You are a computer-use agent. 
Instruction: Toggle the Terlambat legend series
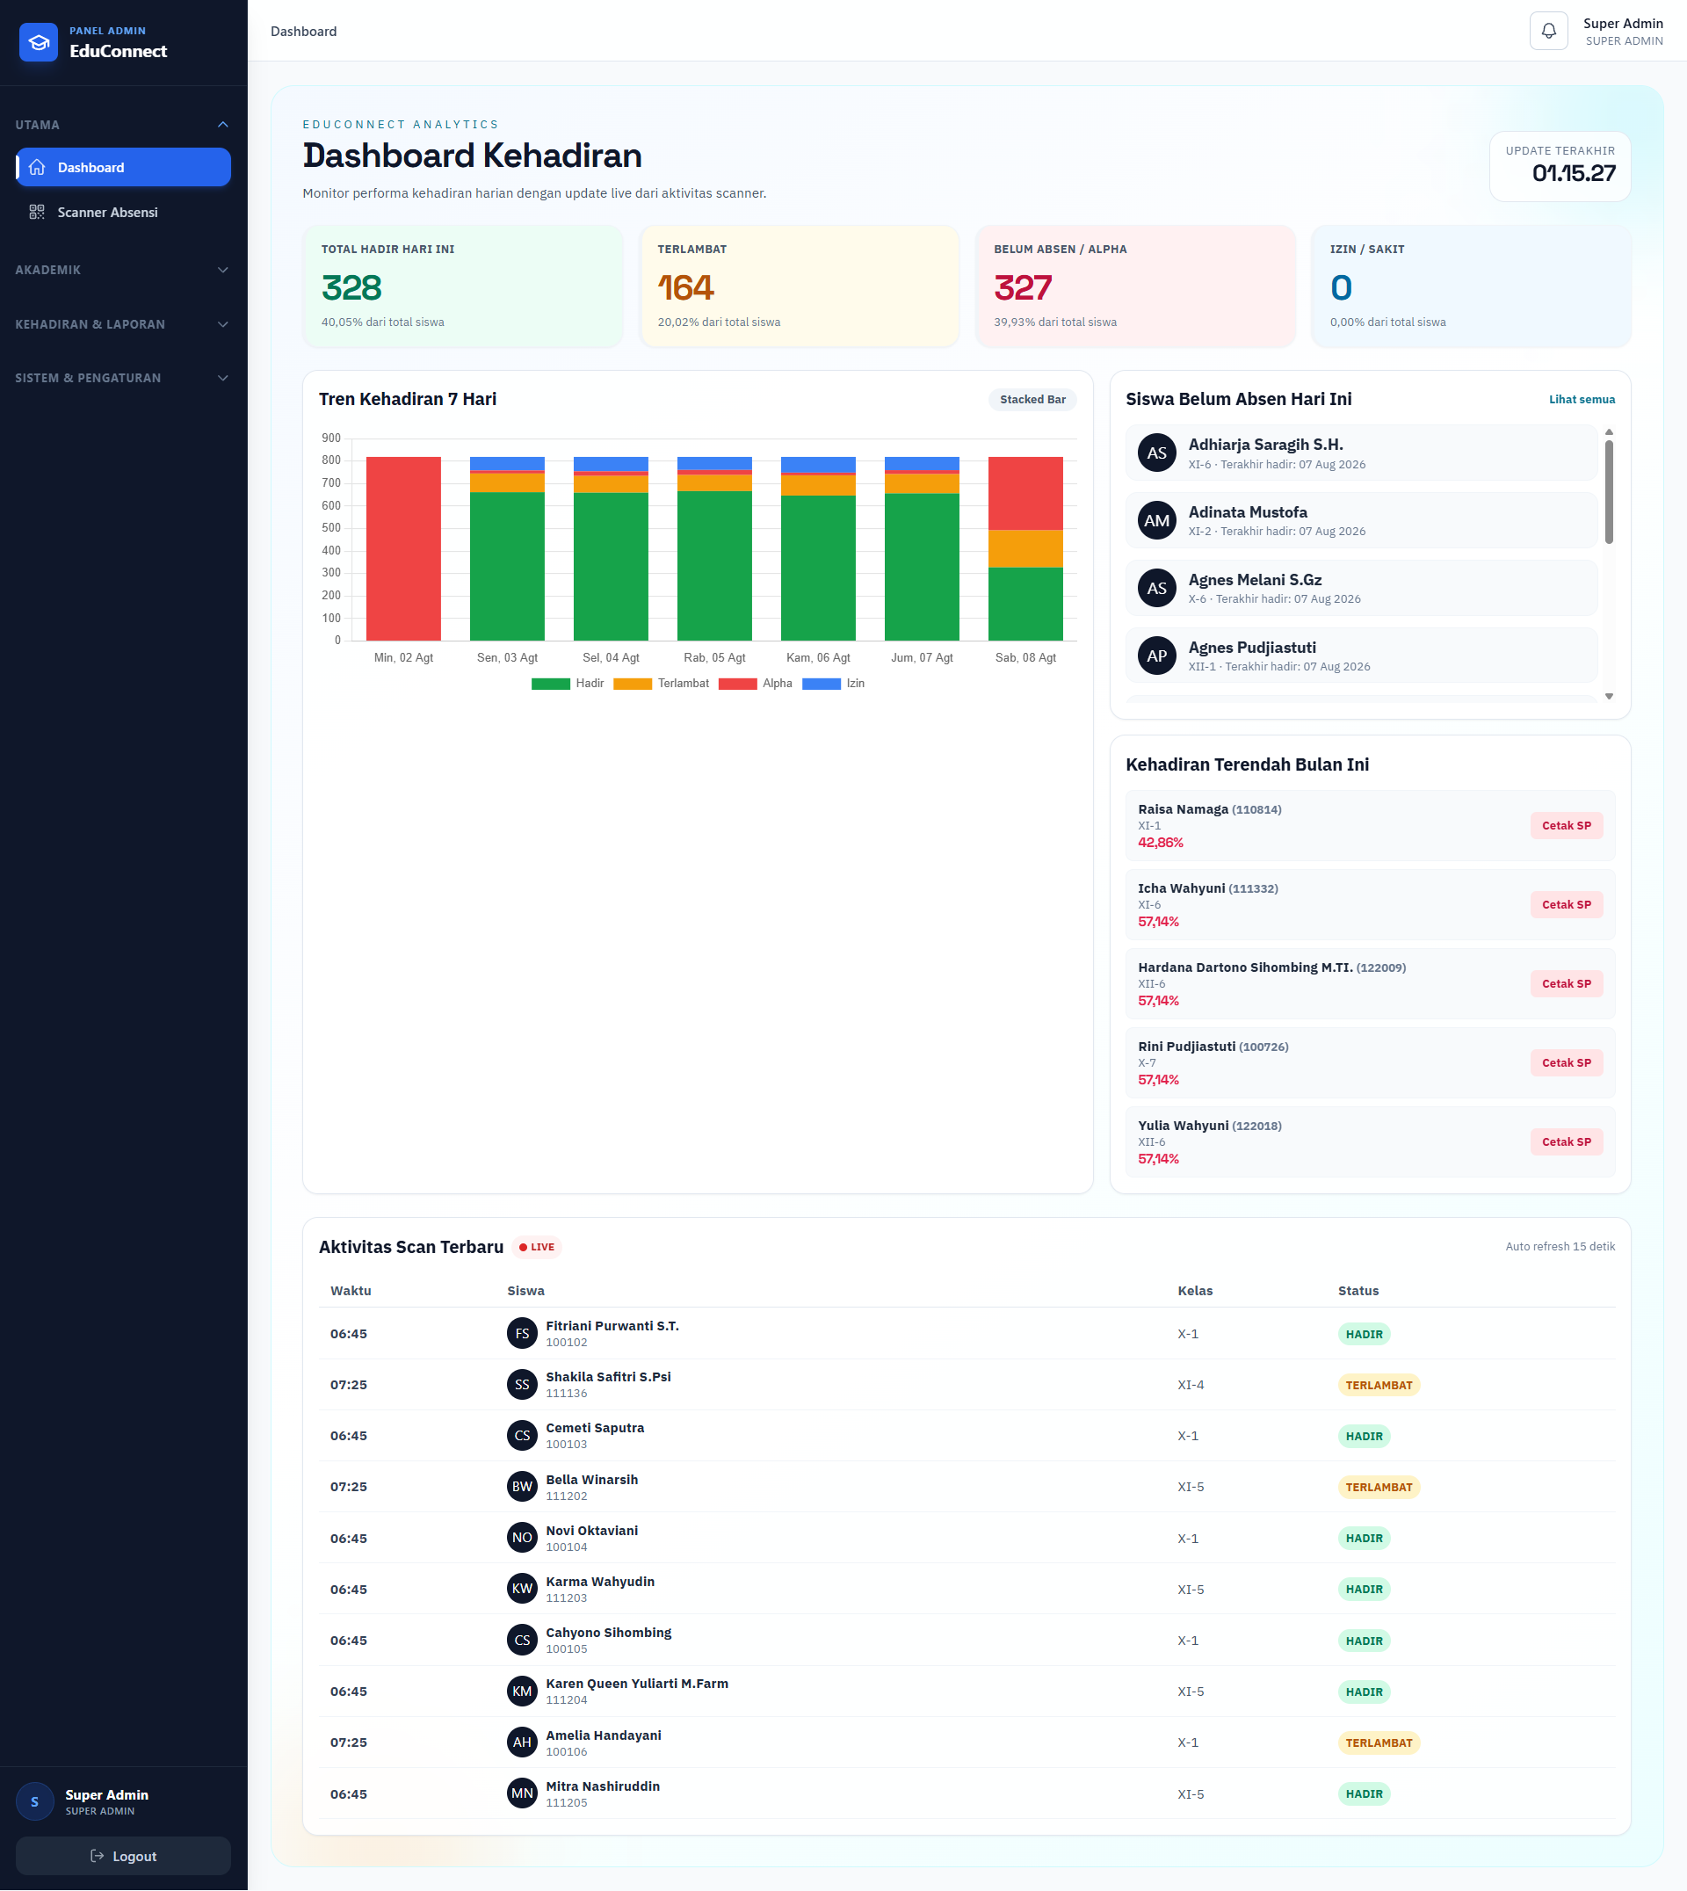click(661, 683)
